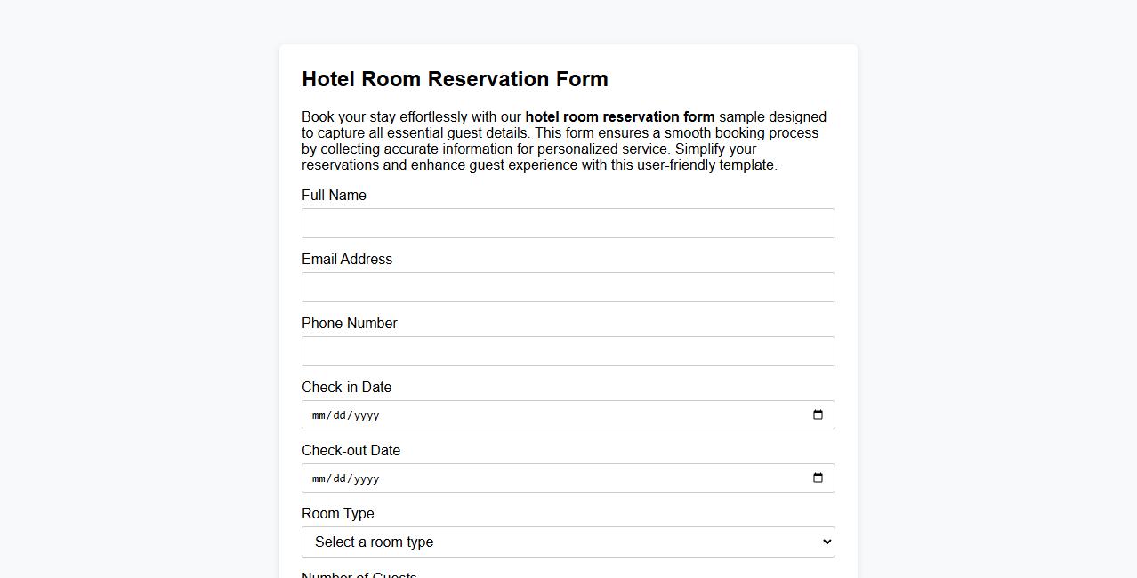
Task: Open the check-out date calendar picker
Action: (x=818, y=478)
